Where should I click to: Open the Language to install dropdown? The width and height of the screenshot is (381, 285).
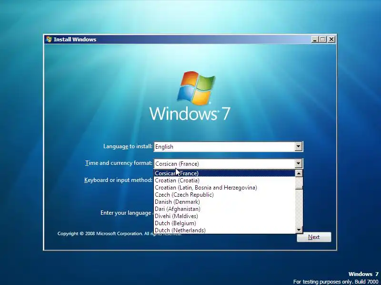coord(299,147)
